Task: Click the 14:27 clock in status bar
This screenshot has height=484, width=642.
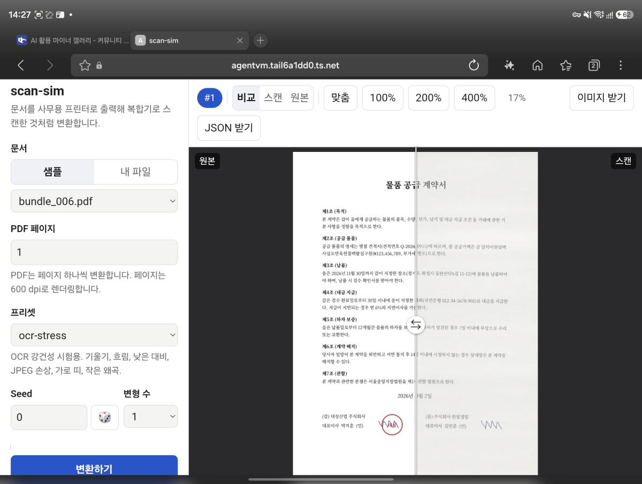Action: [x=19, y=15]
